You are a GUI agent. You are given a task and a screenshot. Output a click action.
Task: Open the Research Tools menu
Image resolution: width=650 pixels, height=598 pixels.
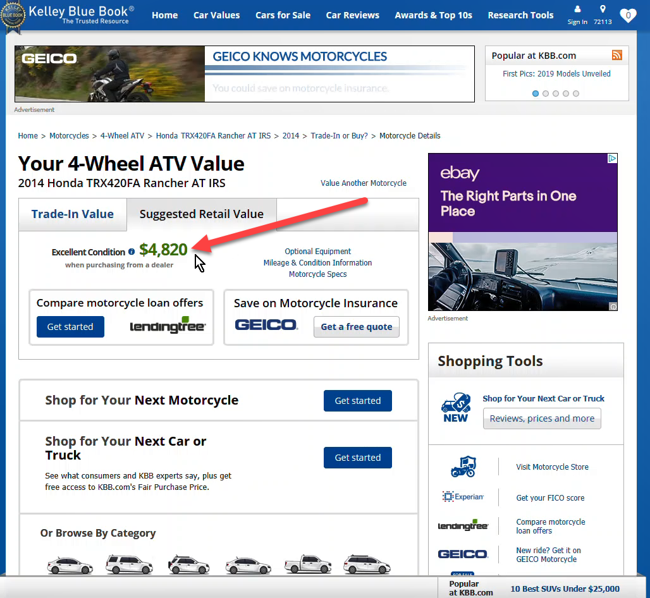tap(520, 15)
